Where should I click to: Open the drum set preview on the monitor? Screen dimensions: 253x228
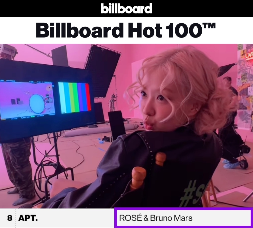[x=27, y=100]
